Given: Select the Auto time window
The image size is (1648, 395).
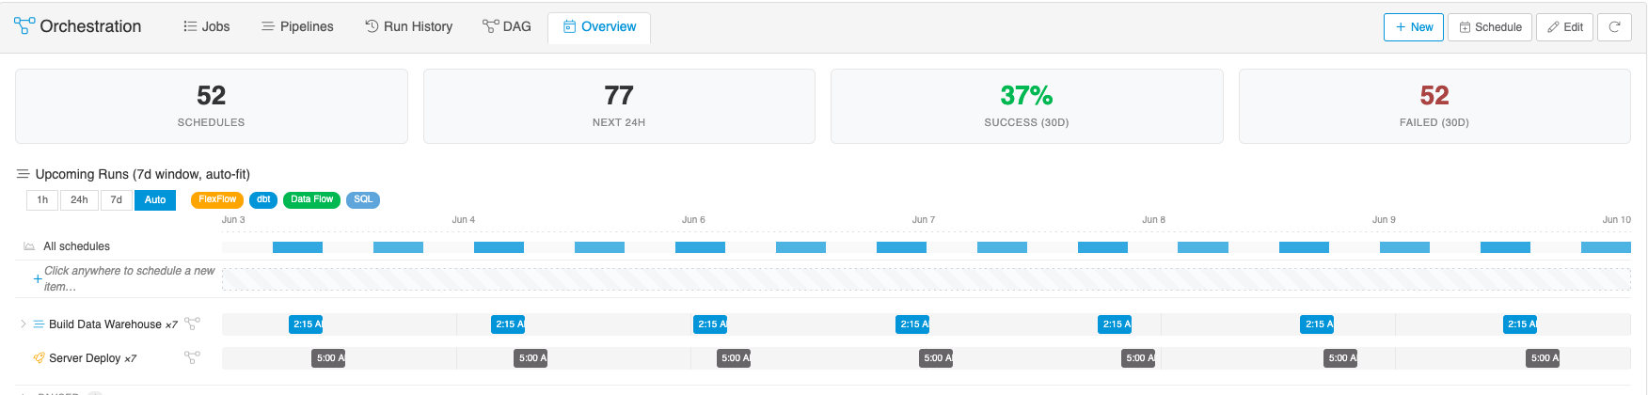Looking at the screenshot, I should click(x=155, y=199).
